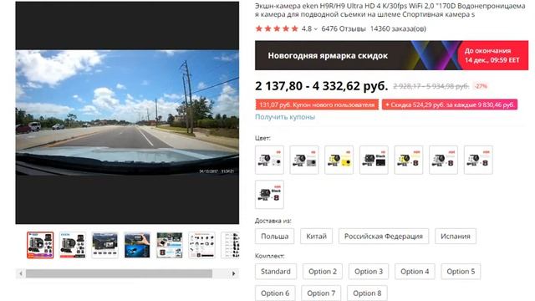Screen dimensions: 535x301
Task: Select shipping from Китай
Action: [x=316, y=236]
